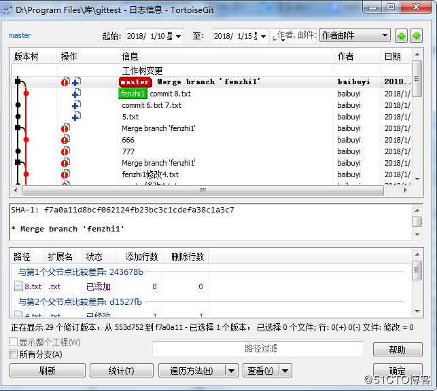Select the 777 log entry
The image size is (437, 391).
point(211,151)
